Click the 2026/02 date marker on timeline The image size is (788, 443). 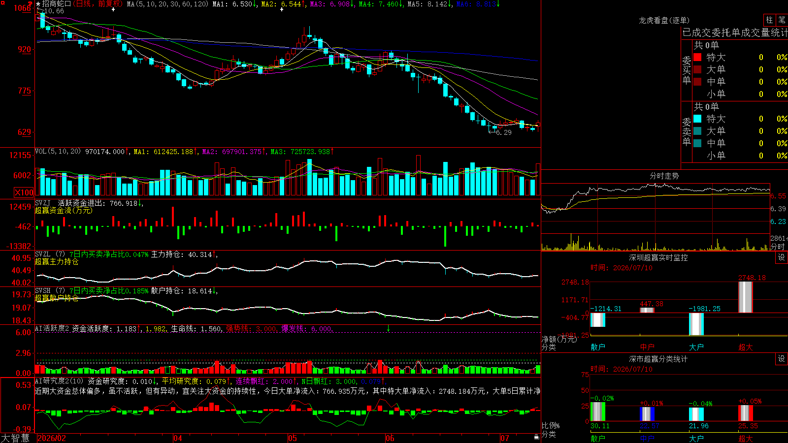pyautogui.click(x=52, y=438)
